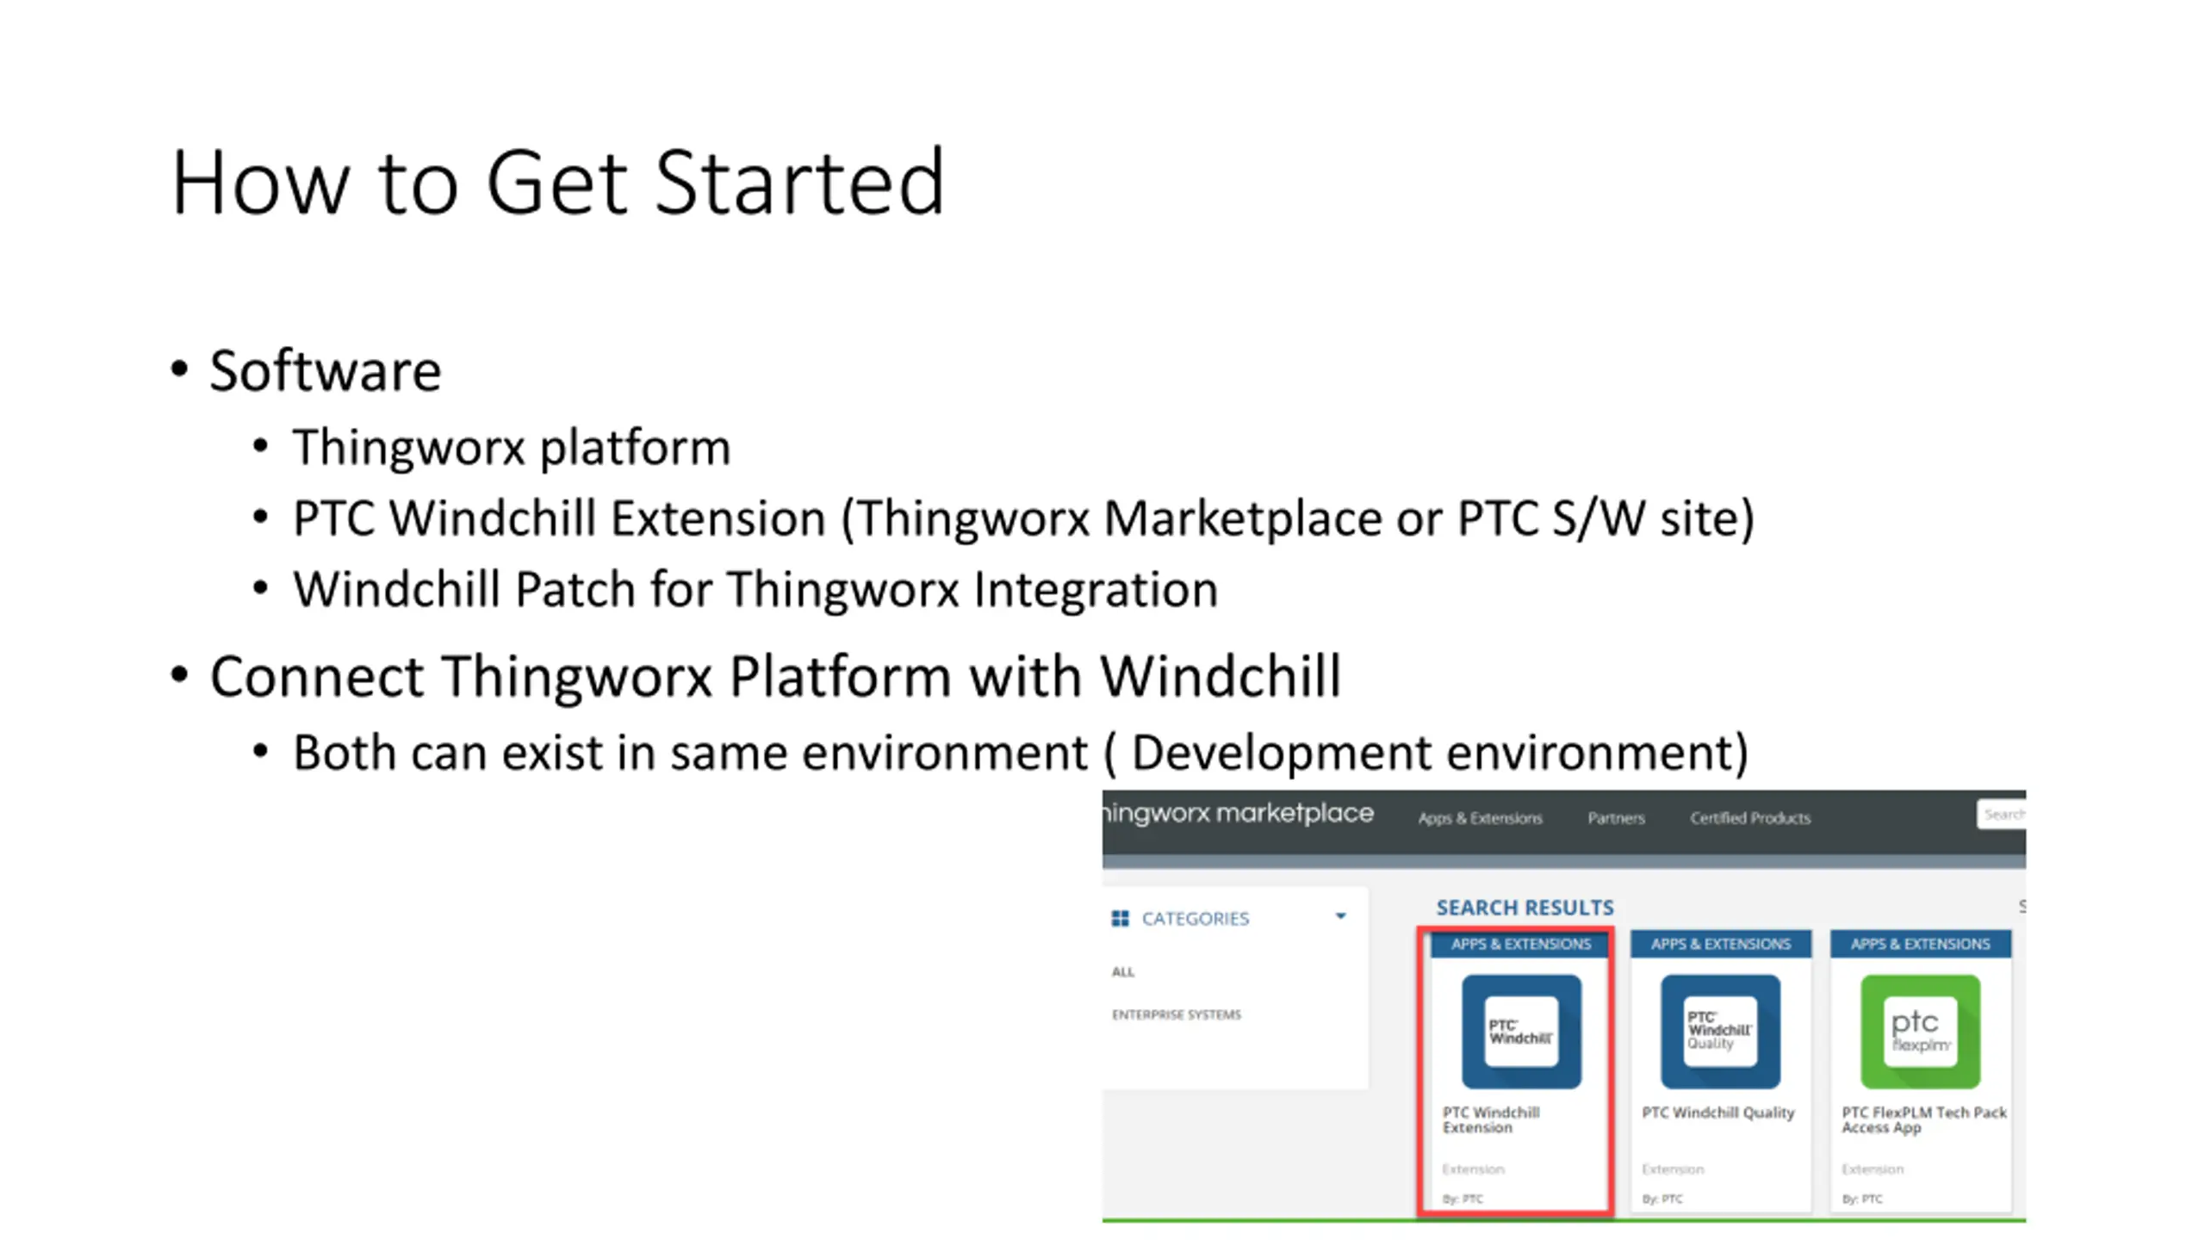Image resolution: width=2205 pixels, height=1240 pixels.
Task: Click the thingworx marketplace logo
Action: (1239, 813)
